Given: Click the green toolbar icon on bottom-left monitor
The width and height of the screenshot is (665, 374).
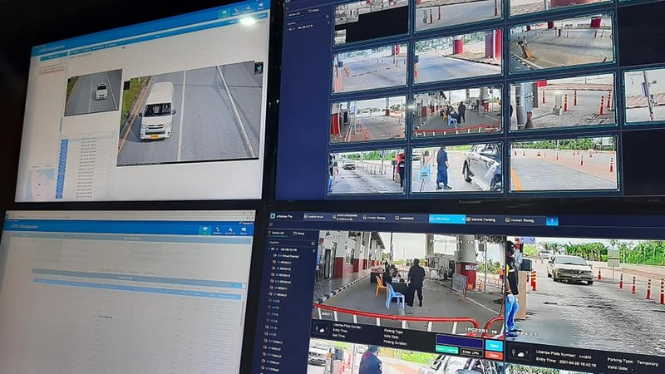Looking at the screenshot, I should click(x=204, y=230).
